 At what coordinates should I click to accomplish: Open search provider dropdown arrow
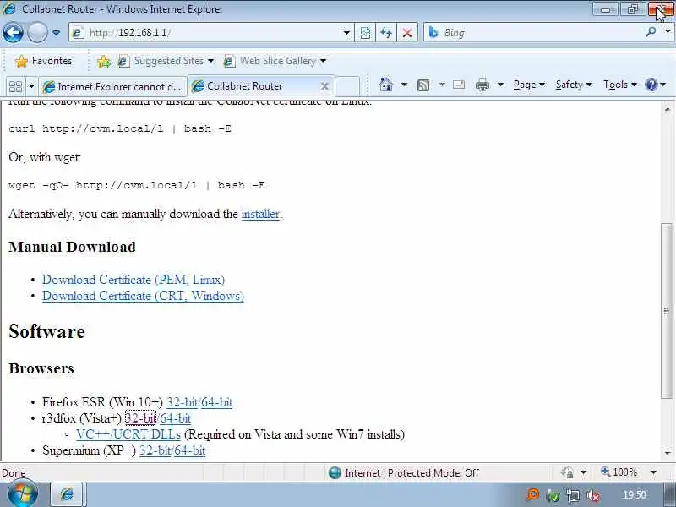(x=668, y=32)
